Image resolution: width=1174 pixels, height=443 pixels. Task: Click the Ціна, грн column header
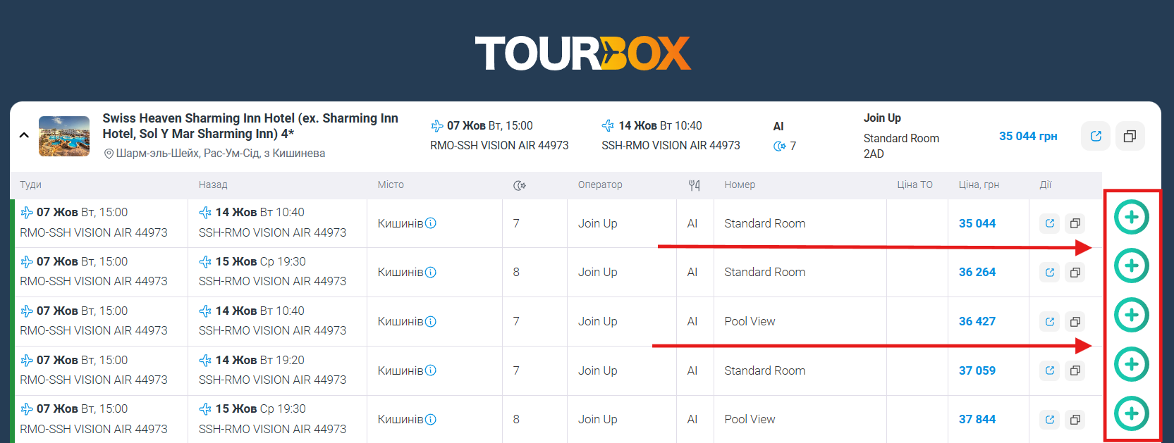click(x=978, y=185)
